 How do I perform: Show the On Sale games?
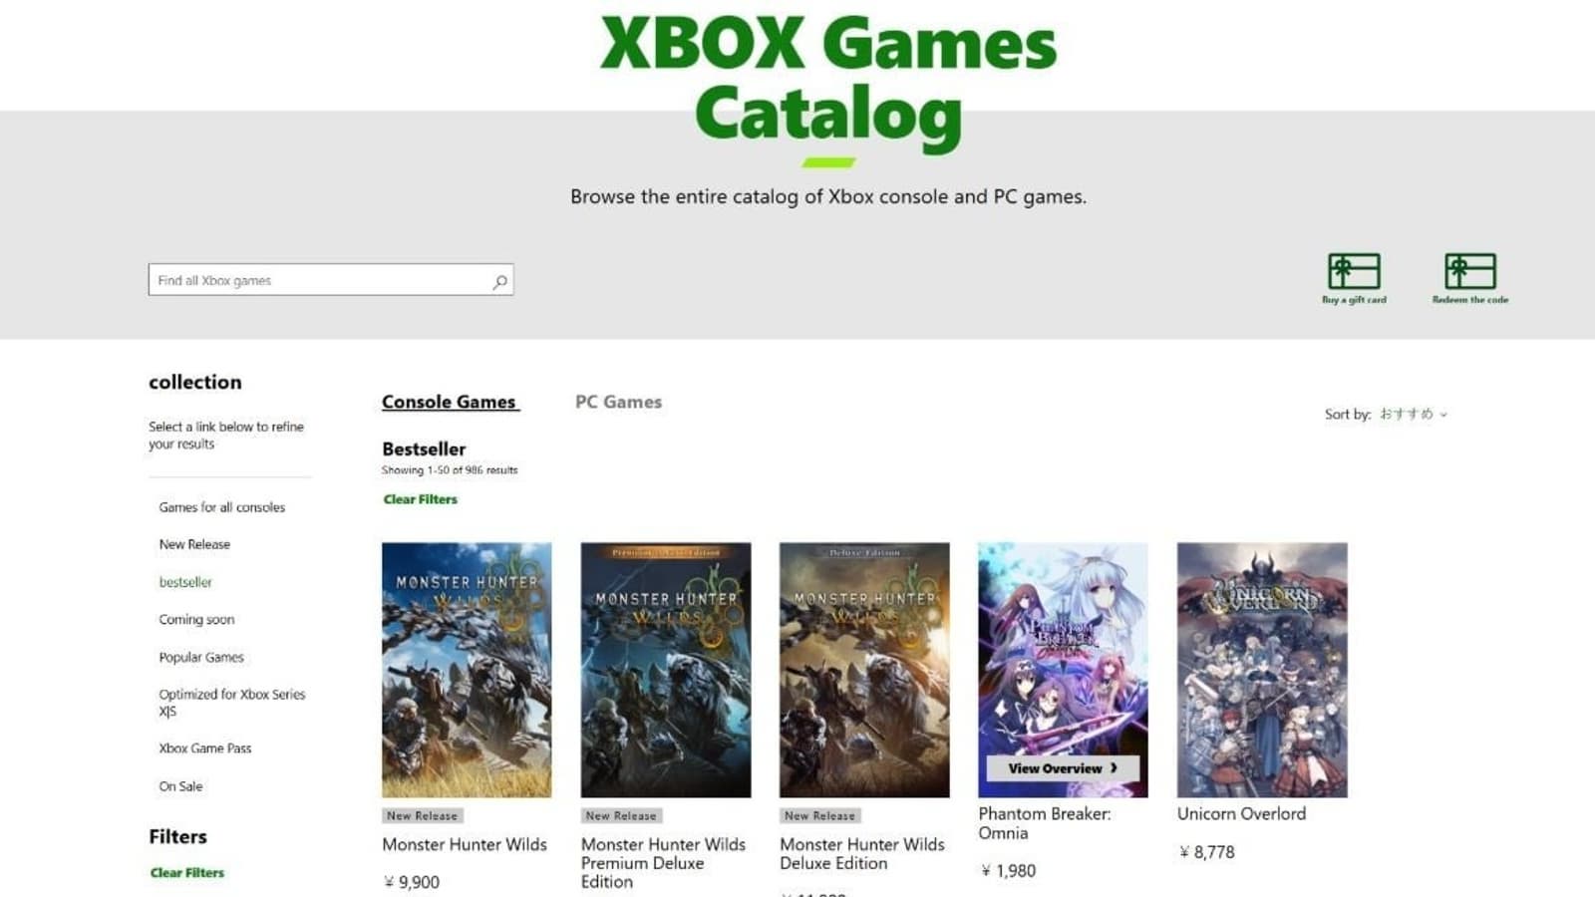click(x=180, y=786)
